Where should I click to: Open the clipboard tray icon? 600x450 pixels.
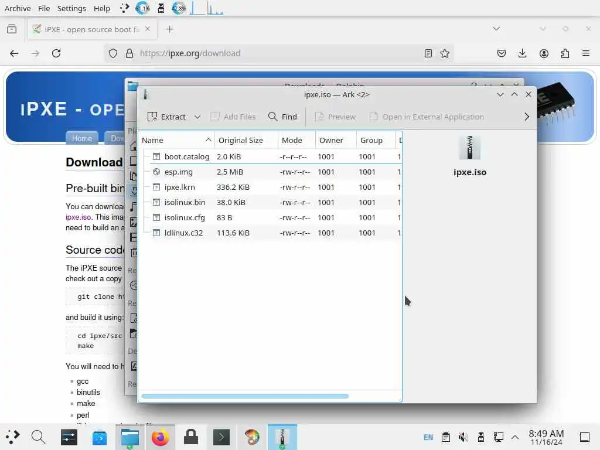446,437
